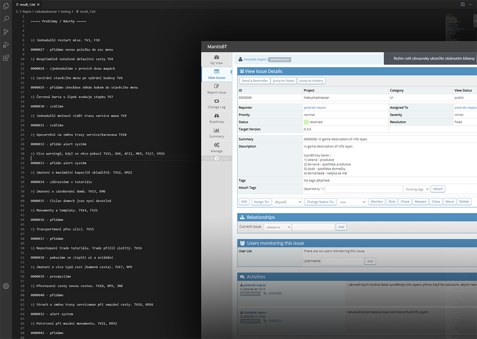
Task: Click the 'testing' breadcrumb segment
Action: click(65, 11)
